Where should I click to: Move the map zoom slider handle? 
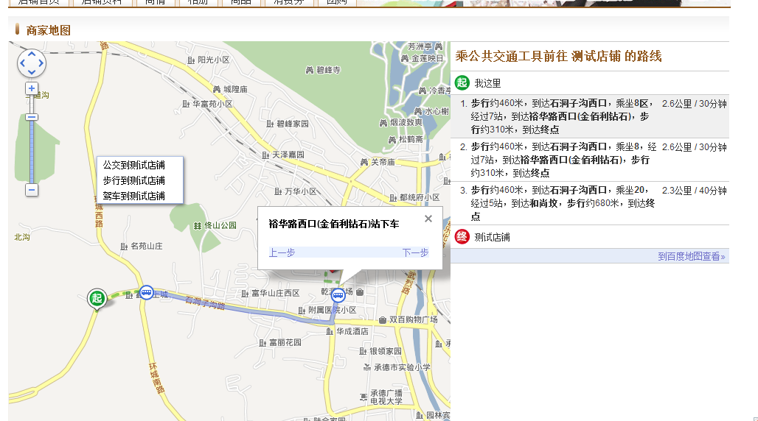(x=32, y=117)
